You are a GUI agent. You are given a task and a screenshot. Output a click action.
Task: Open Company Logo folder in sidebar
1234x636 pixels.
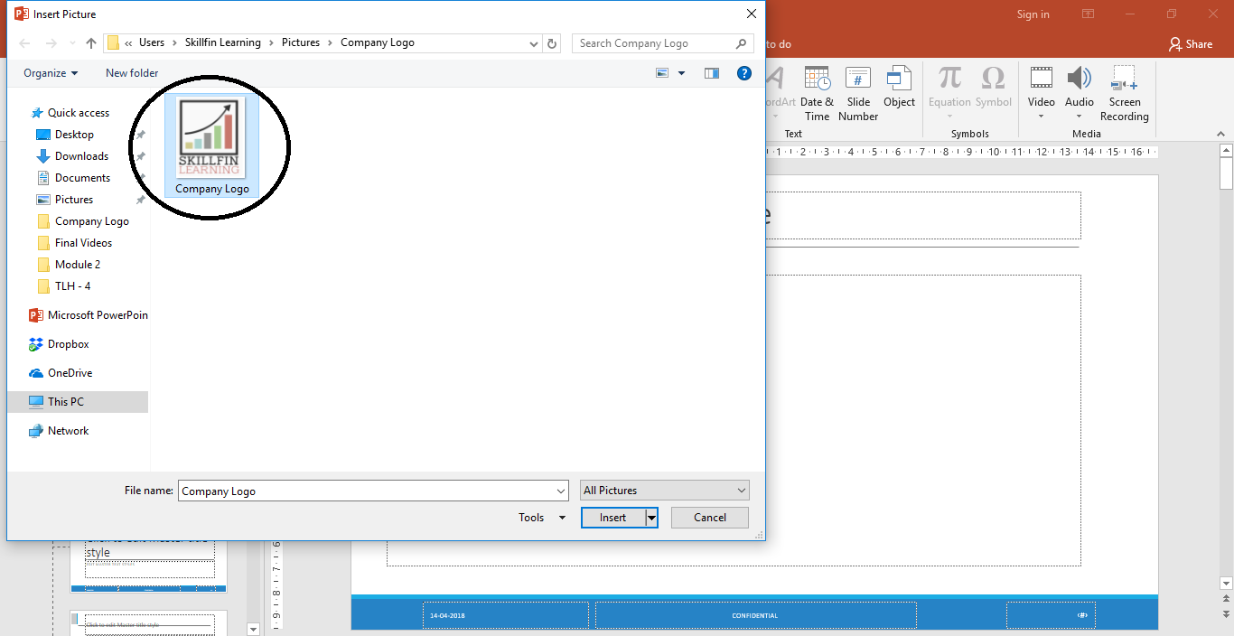91,221
